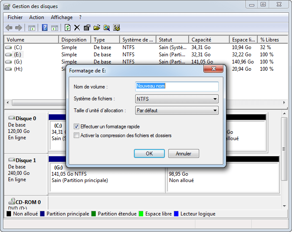Confirm formatting with the OK button

coord(149,154)
